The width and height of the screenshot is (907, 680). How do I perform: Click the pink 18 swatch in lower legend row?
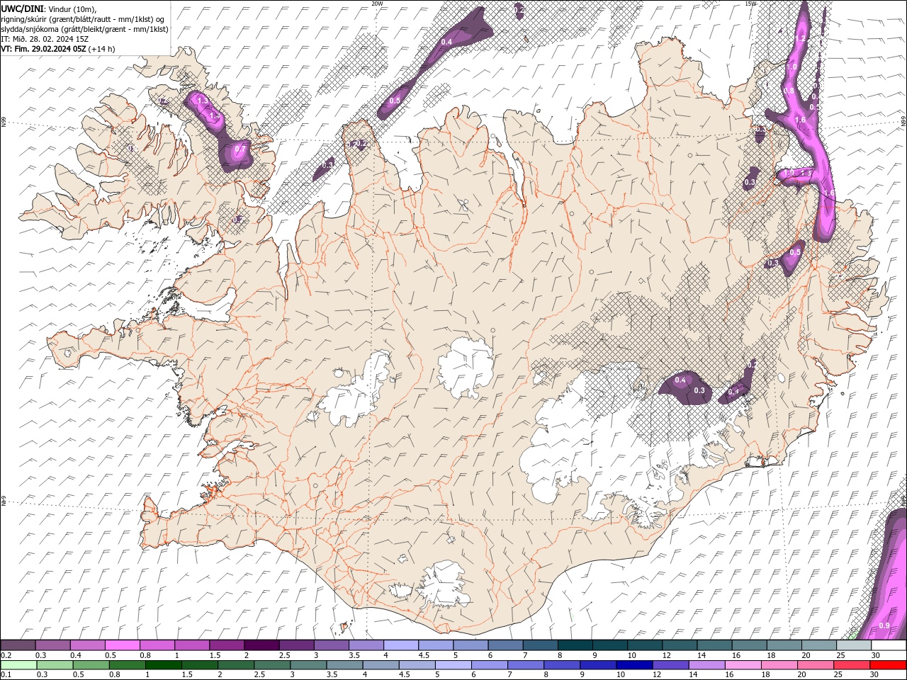[779, 665]
